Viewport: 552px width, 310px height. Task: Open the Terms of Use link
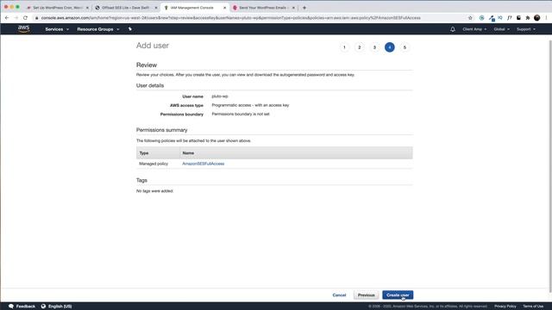pos(533,307)
